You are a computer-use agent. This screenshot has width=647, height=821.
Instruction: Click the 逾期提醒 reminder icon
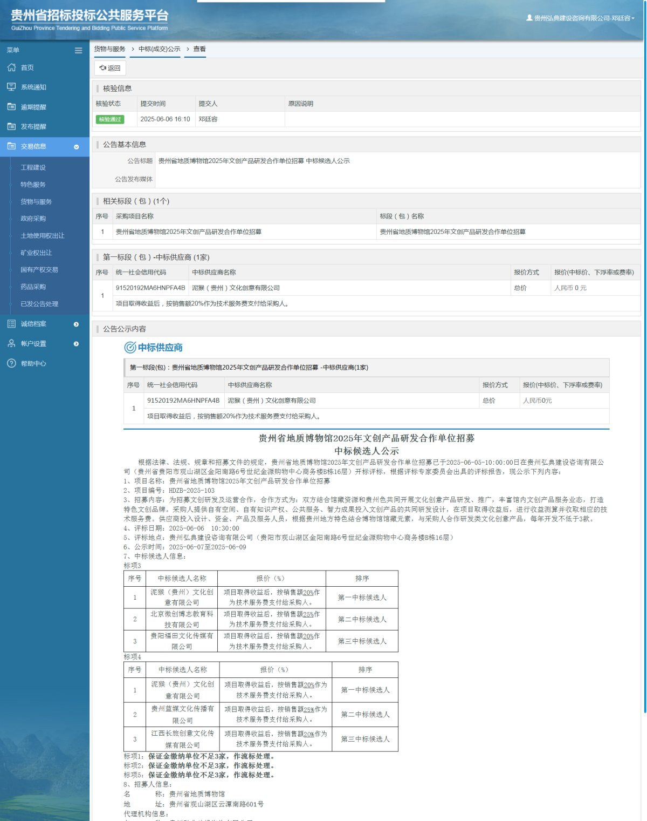click(x=11, y=106)
